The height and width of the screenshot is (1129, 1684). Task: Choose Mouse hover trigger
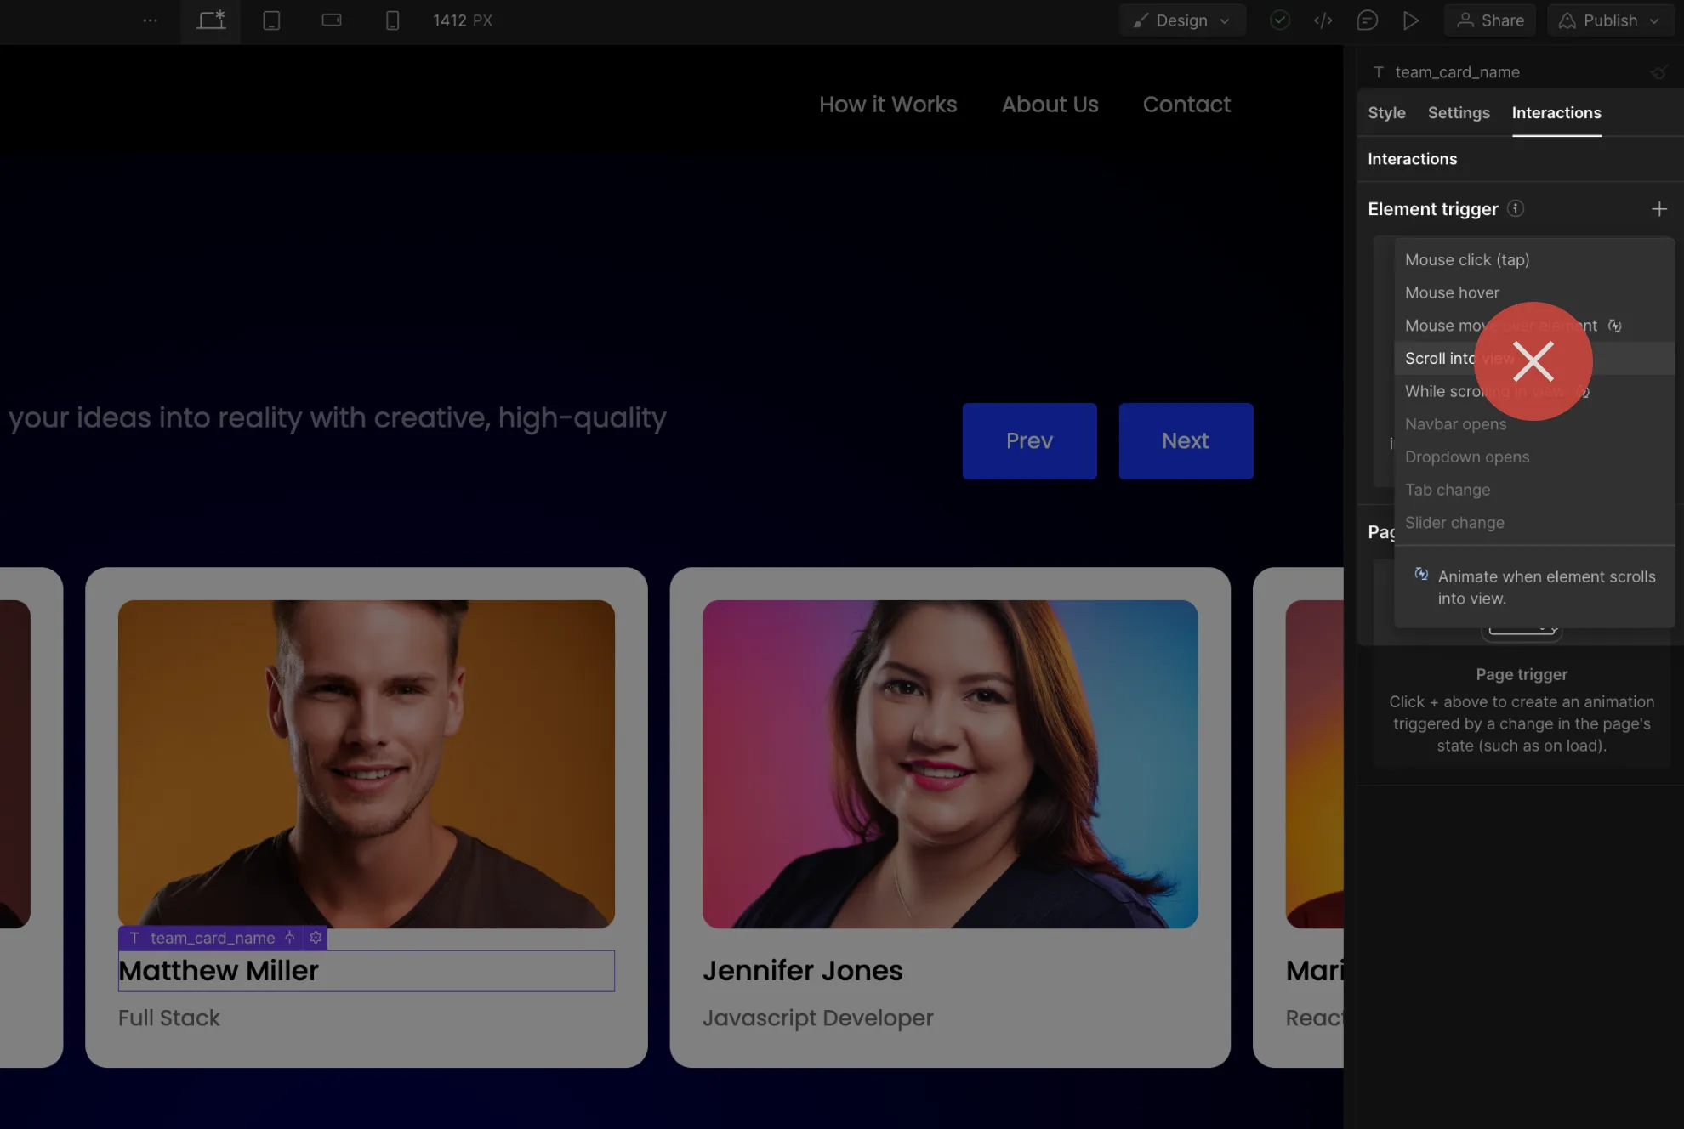(1534, 292)
